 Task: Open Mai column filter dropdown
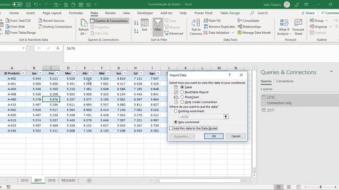pos(108,73)
